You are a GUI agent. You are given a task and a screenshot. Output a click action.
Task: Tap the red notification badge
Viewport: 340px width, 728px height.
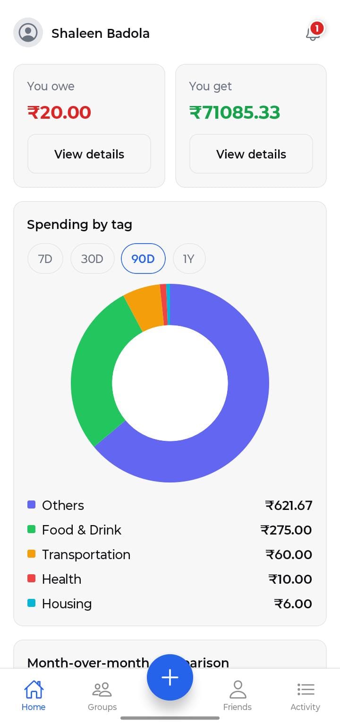coord(316,28)
